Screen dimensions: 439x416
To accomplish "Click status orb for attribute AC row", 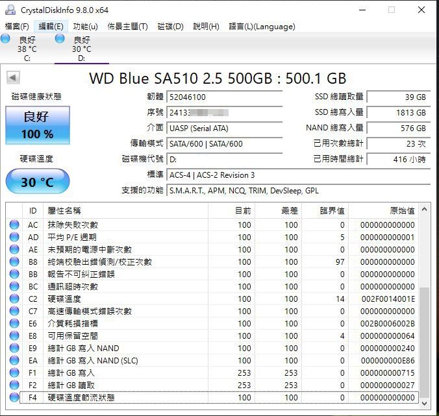I will coord(14,225).
